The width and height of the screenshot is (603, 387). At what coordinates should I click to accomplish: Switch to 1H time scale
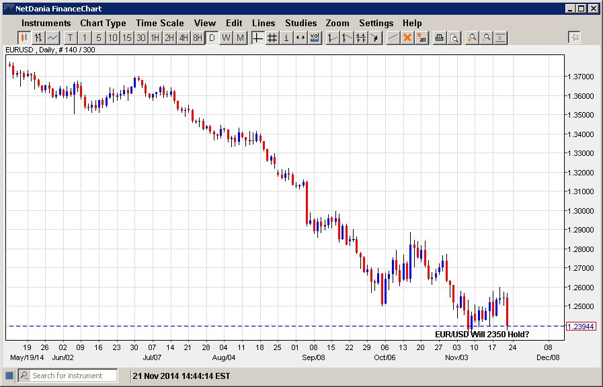tap(155, 38)
